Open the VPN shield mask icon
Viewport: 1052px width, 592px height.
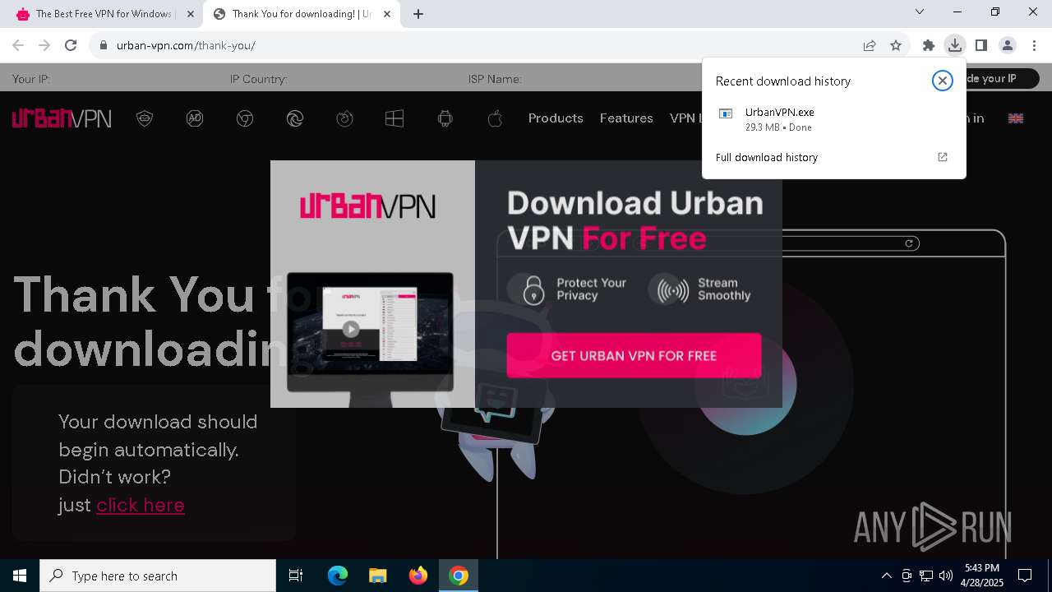point(145,118)
